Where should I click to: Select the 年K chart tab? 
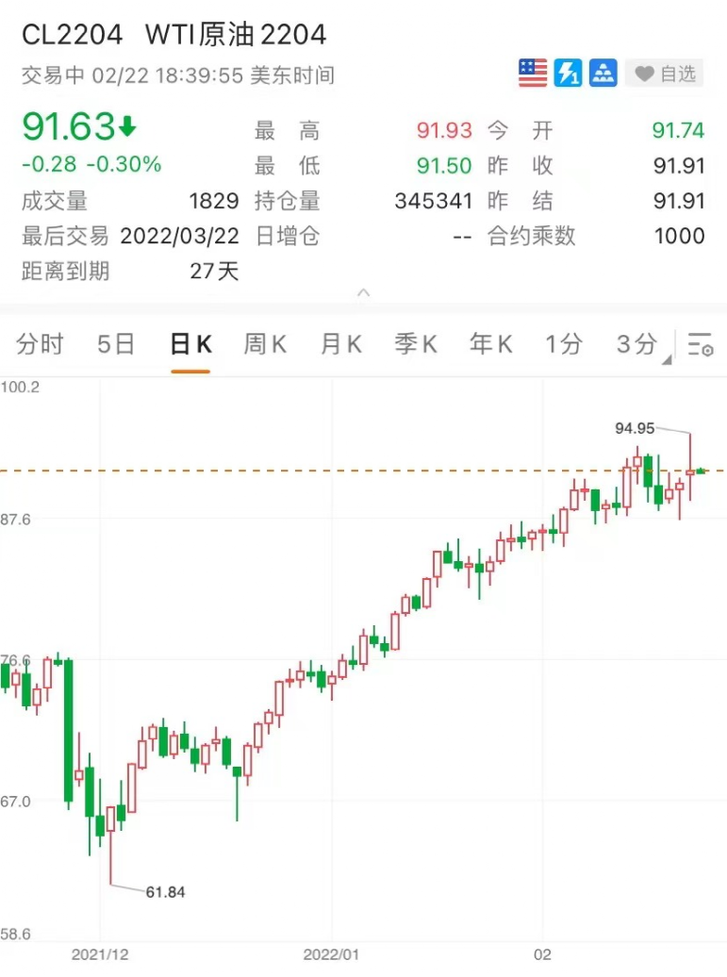491,344
